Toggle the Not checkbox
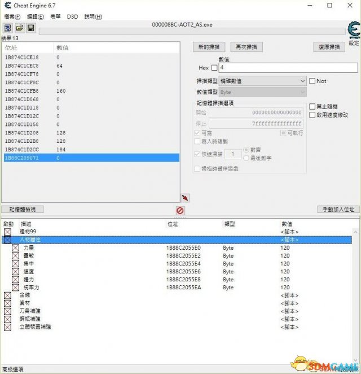The width and height of the screenshot is (361, 374). [x=312, y=81]
